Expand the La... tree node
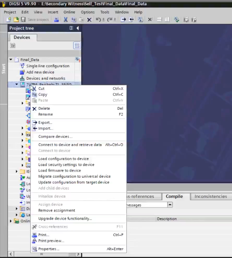This screenshot has width=232, height=258. 17,215
